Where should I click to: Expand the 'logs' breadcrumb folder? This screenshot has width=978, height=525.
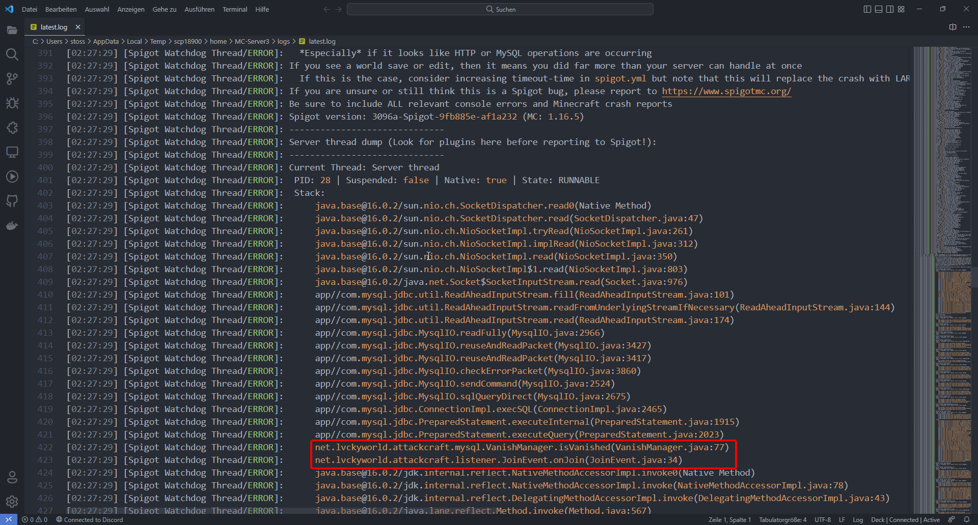tap(283, 42)
